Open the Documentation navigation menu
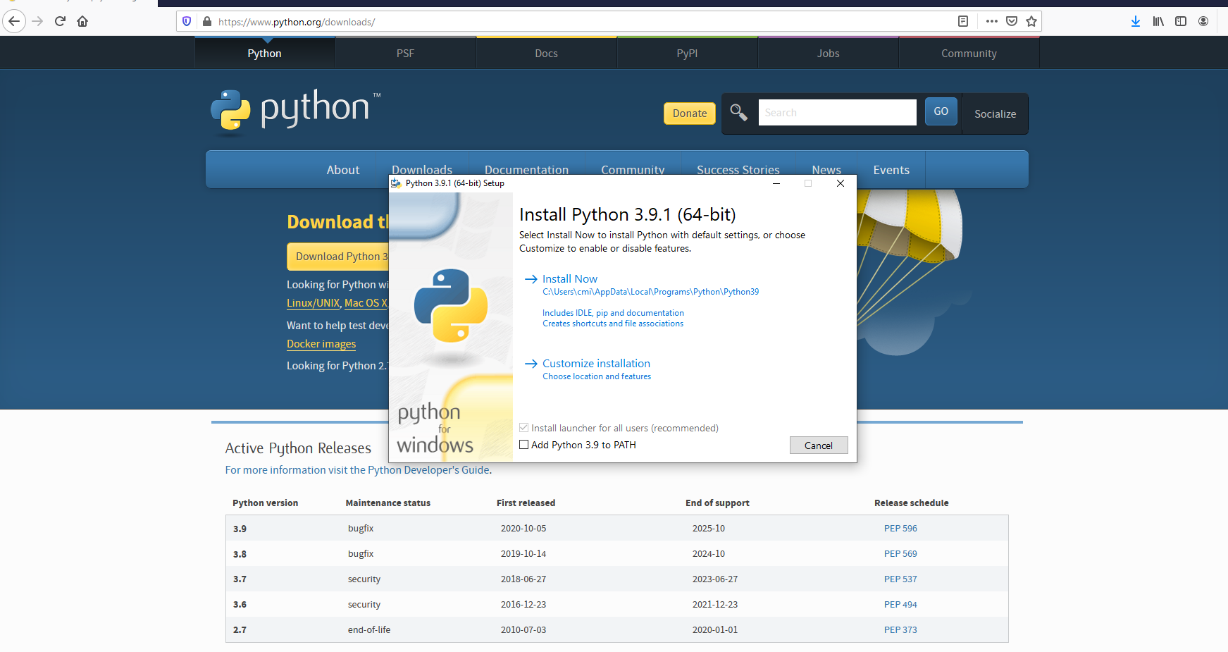1228x652 pixels. coord(526,169)
